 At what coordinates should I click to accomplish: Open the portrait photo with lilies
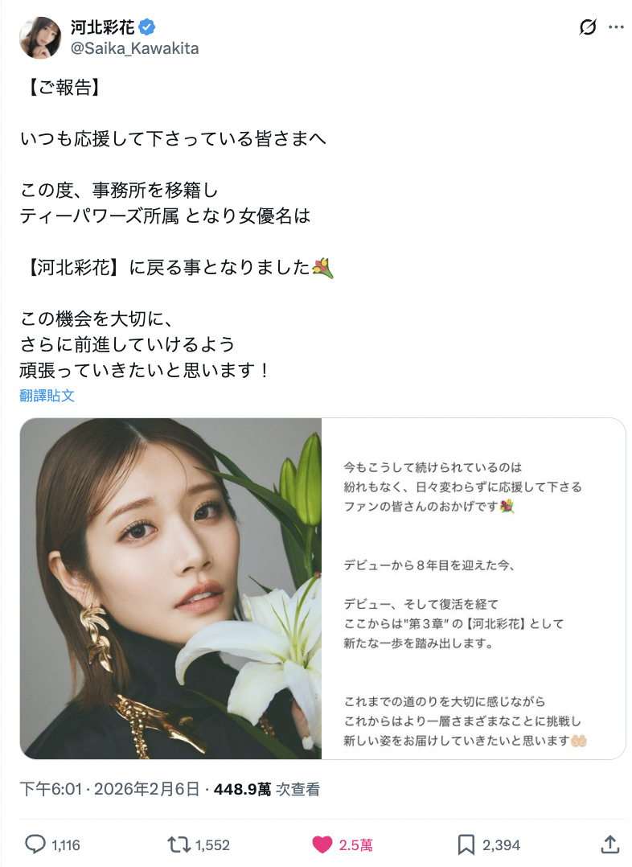(170, 589)
